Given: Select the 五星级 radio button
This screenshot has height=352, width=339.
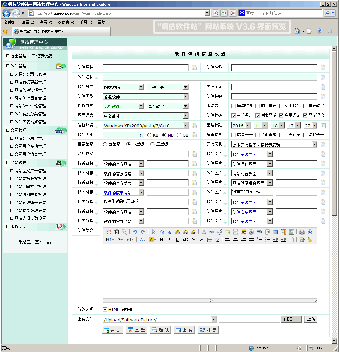Looking at the screenshot, I should pos(105,144).
